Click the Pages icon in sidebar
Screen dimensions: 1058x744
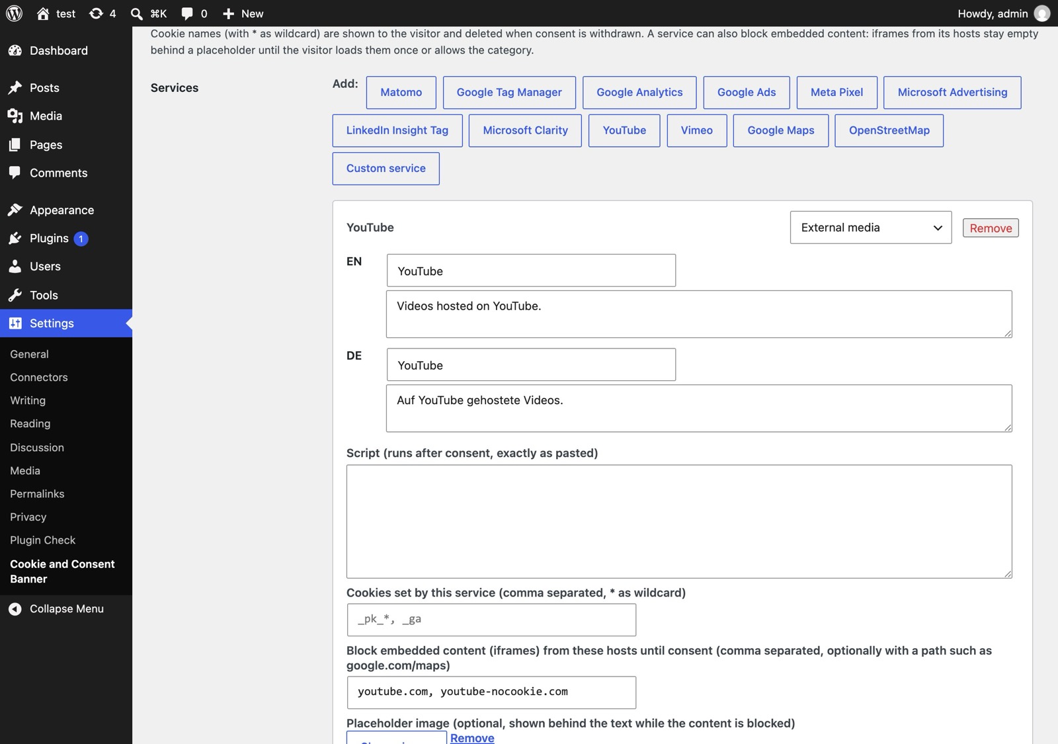(x=15, y=144)
